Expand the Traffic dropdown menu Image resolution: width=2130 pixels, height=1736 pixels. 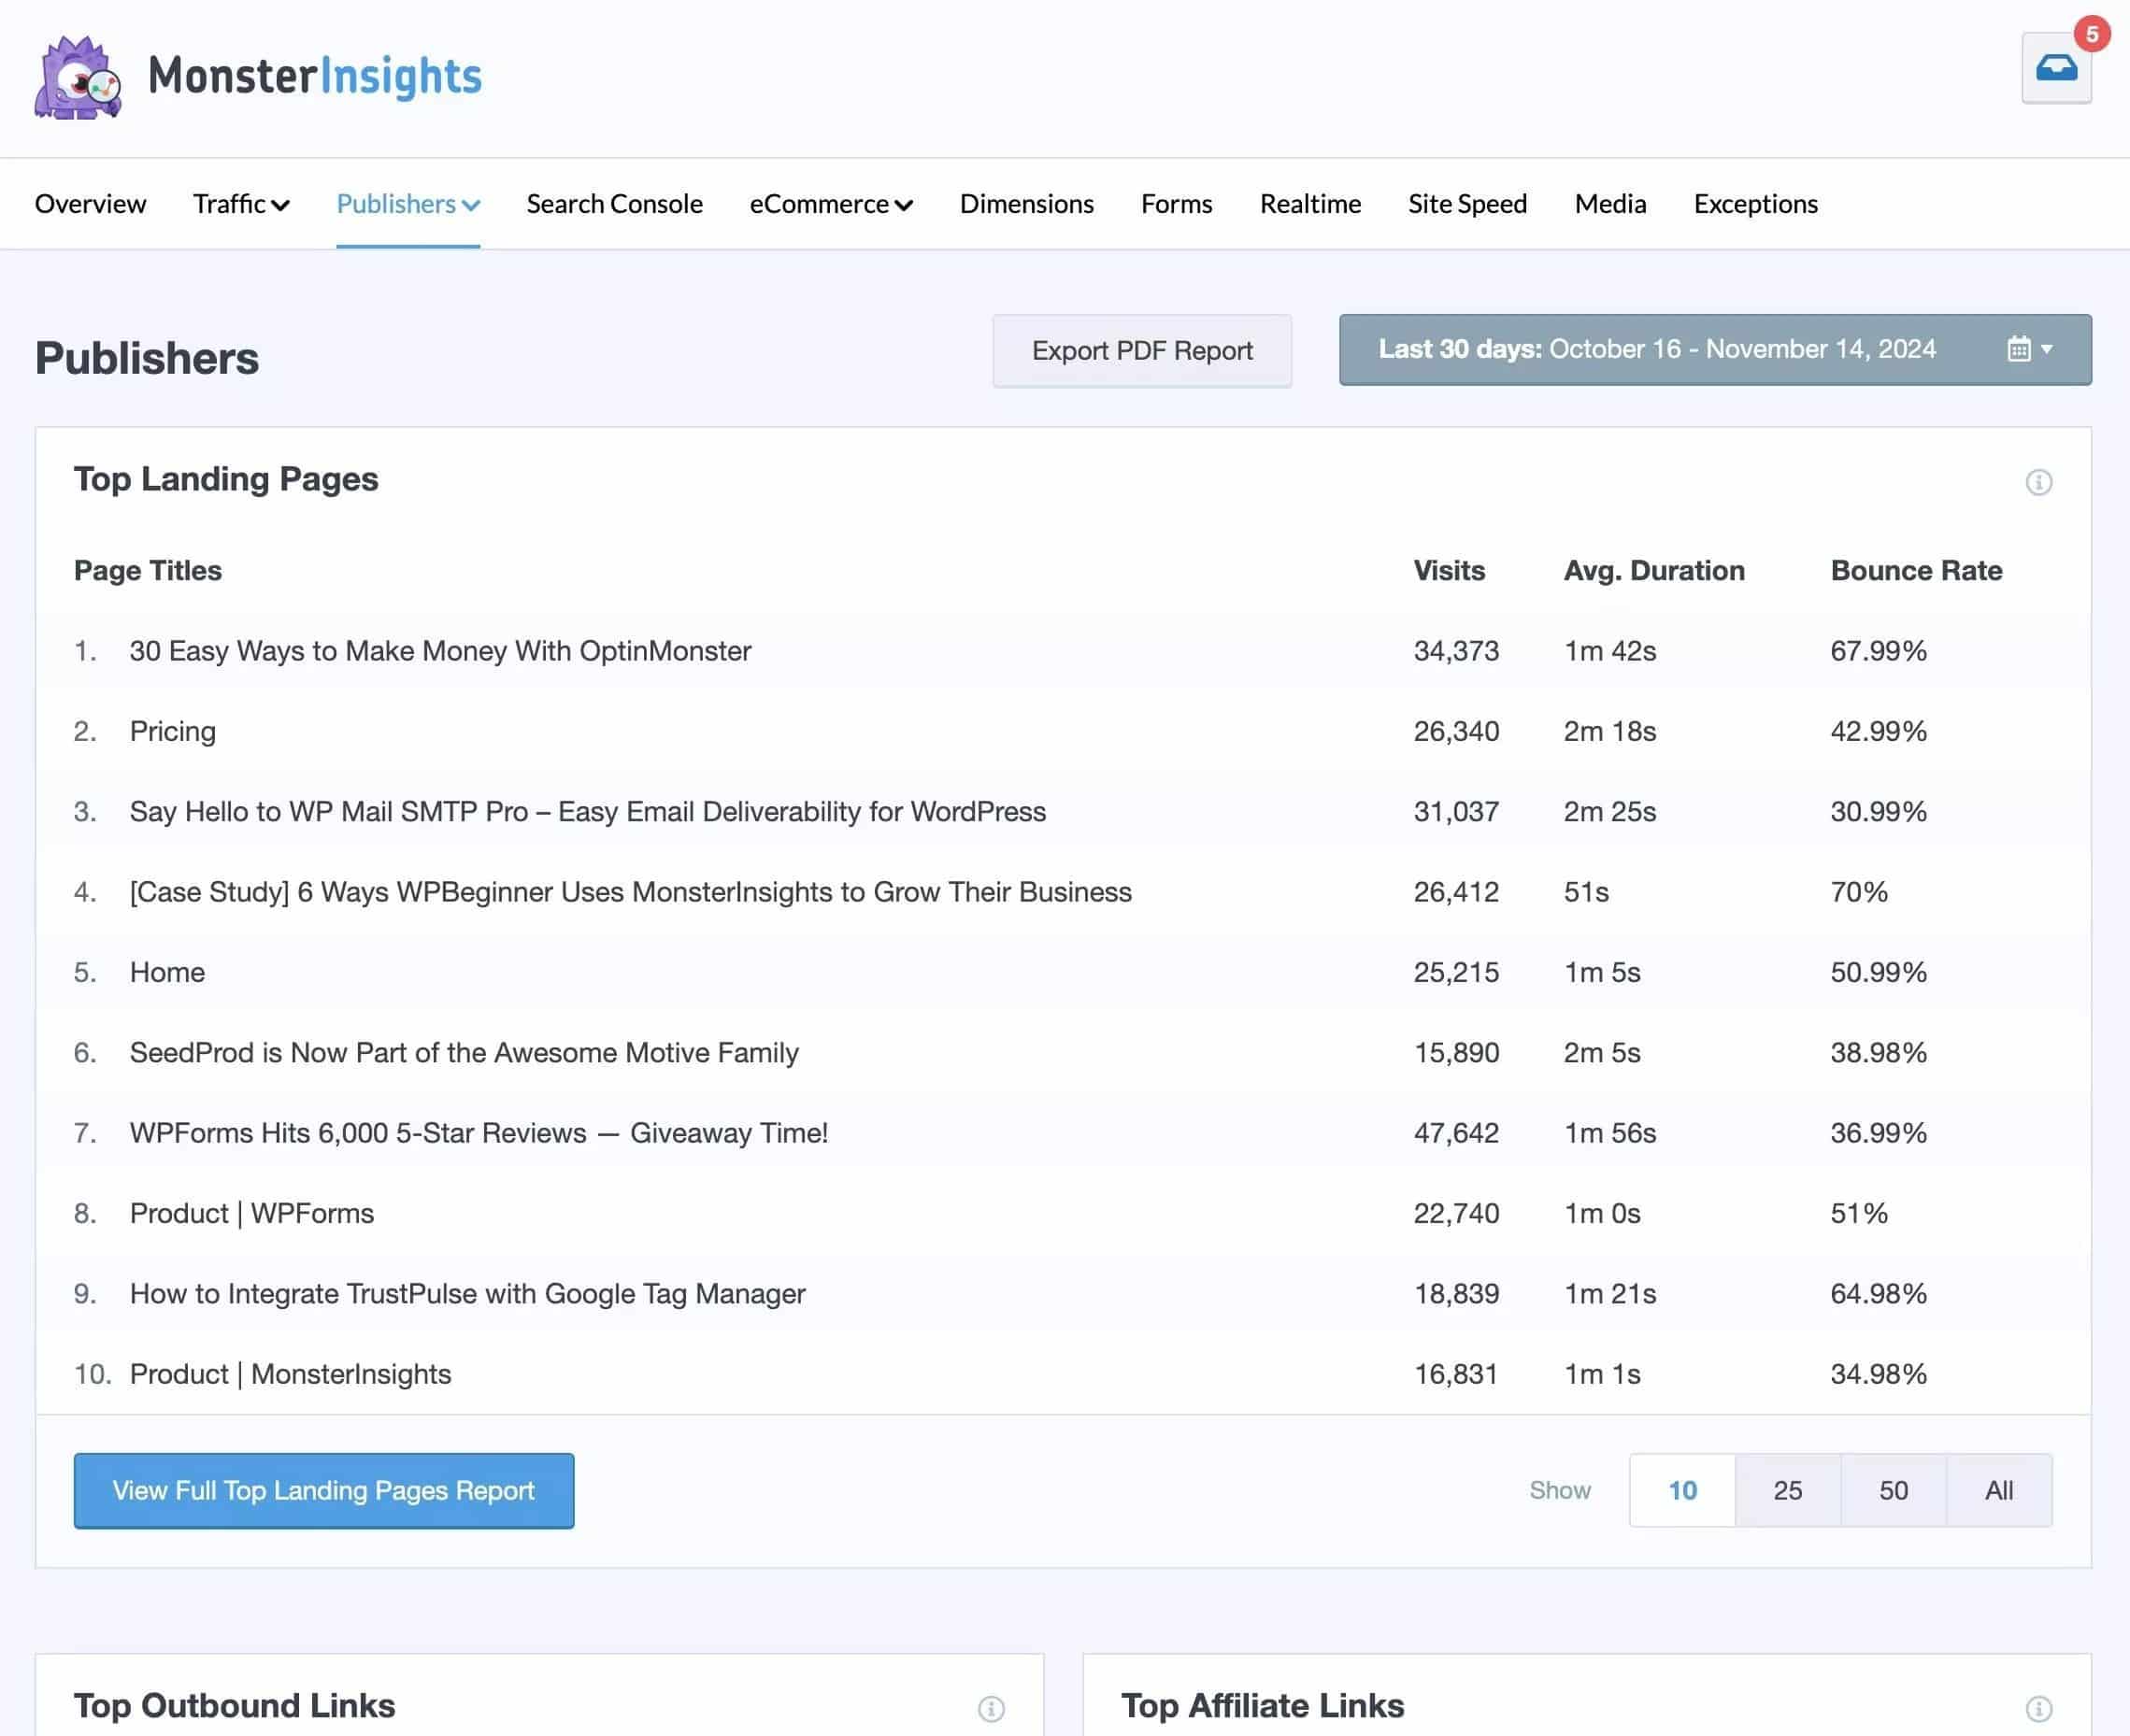[241, 204]
